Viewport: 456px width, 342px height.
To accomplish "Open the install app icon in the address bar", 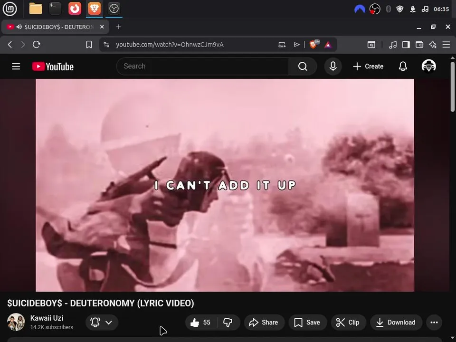I will [x=282, y=45].
